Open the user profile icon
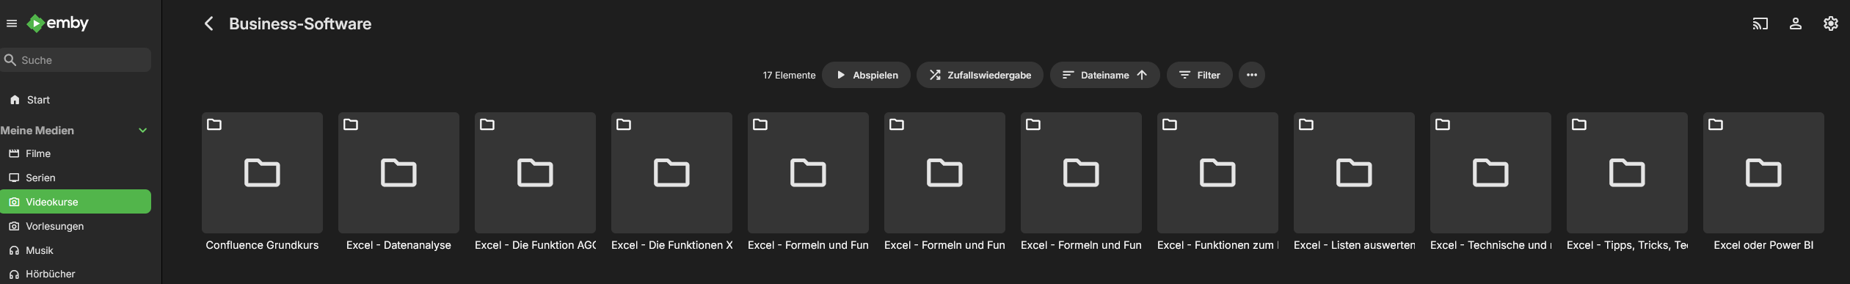This screenshot has height=284, width=1850. point(1795,23)
